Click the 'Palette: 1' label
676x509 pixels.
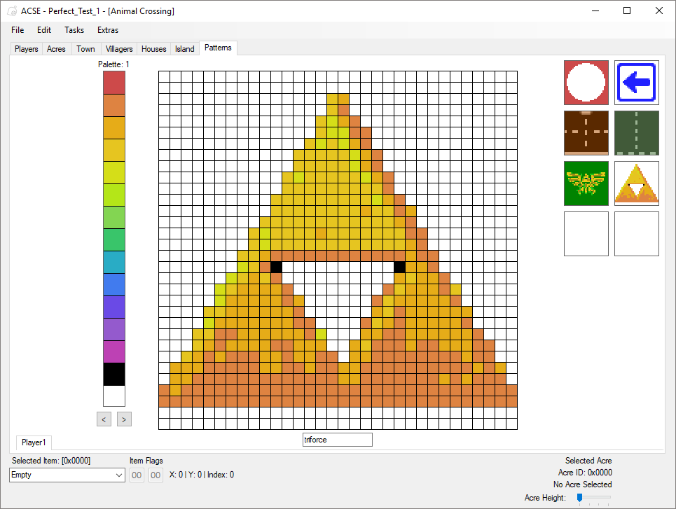click(x=113, y=64)
